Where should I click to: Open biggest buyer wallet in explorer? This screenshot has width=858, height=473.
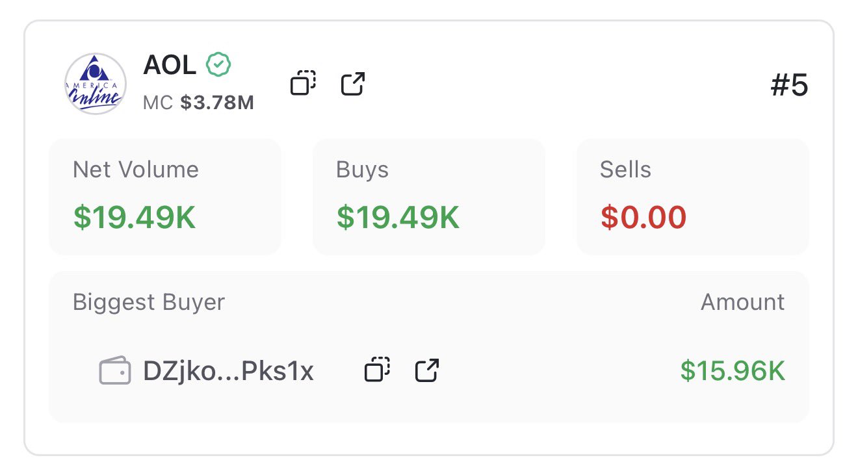[x=427, y=370]
